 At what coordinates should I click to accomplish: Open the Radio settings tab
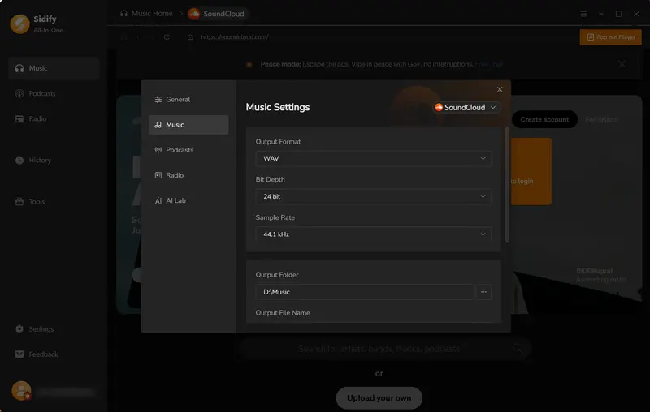[188, 175]
